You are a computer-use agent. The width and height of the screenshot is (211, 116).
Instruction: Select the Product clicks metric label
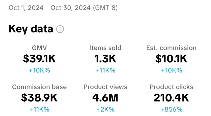click(171, 87)
